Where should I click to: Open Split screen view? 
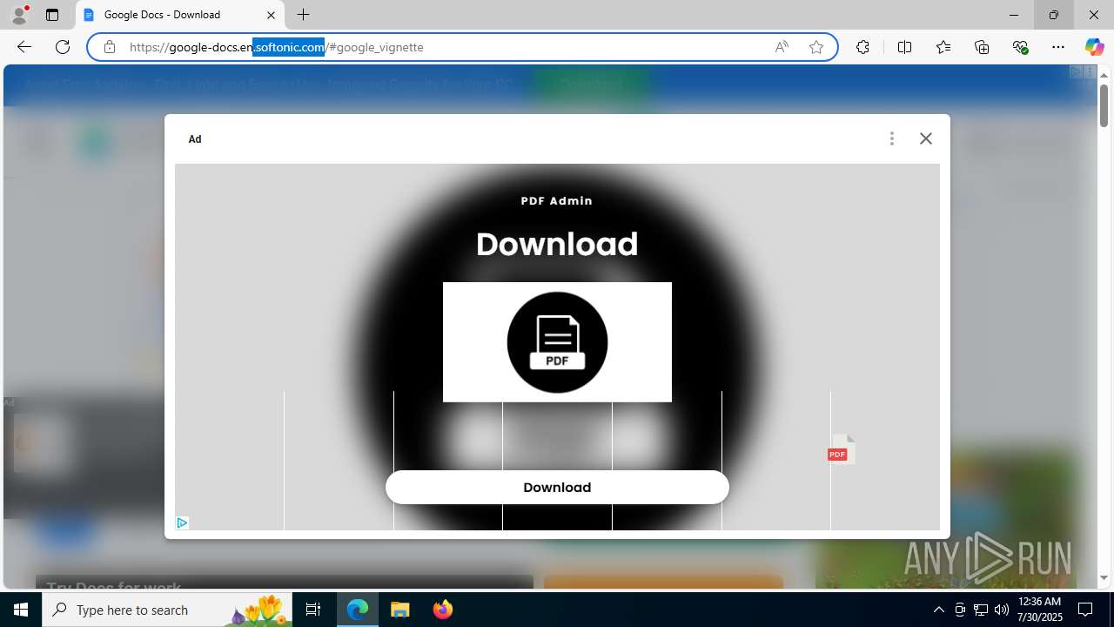click(x=904, y=47)
